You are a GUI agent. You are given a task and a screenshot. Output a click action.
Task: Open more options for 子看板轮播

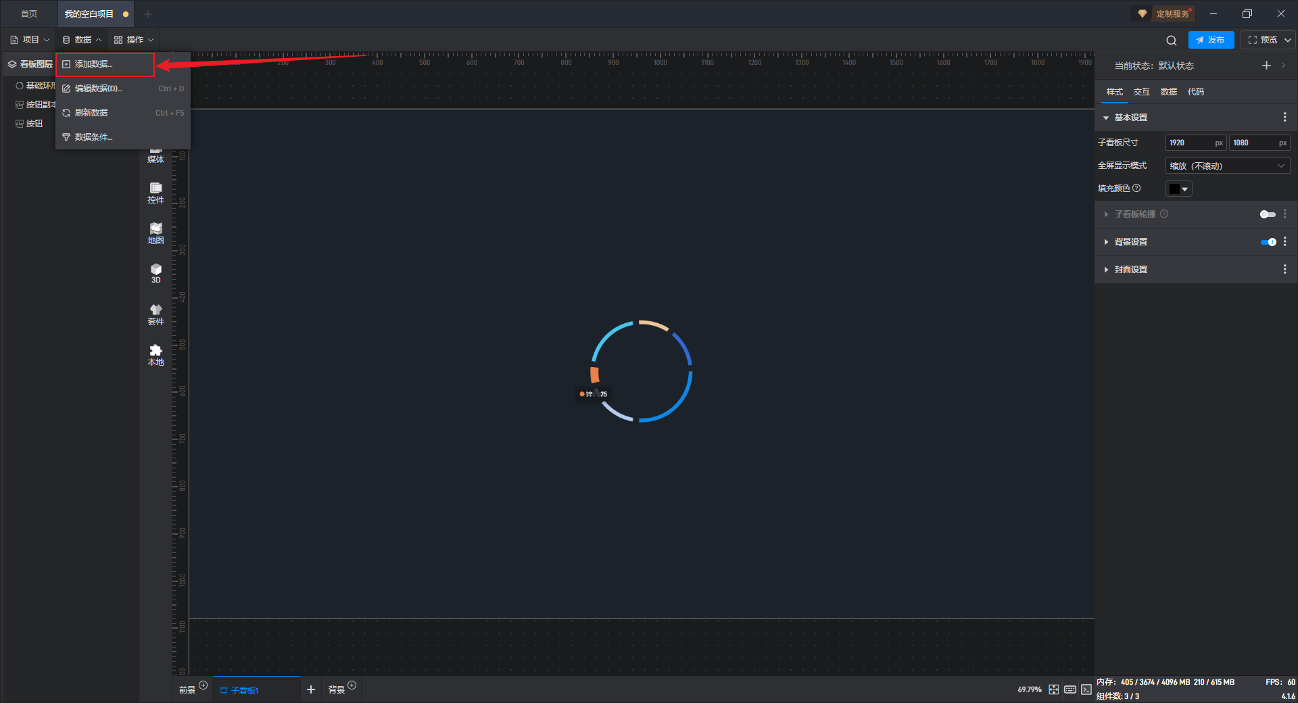pyautogui.click(x=1284, y=214)
